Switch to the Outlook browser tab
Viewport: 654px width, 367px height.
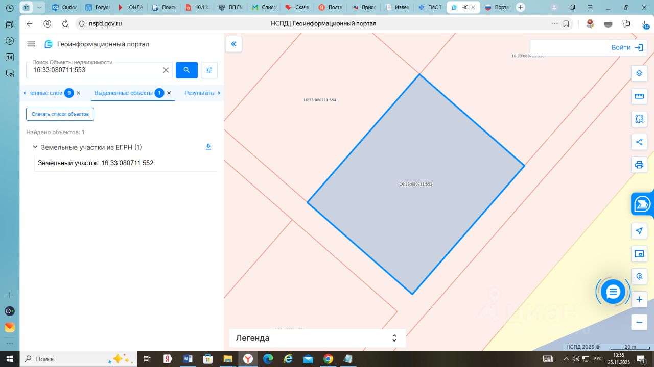pos(65,7)
